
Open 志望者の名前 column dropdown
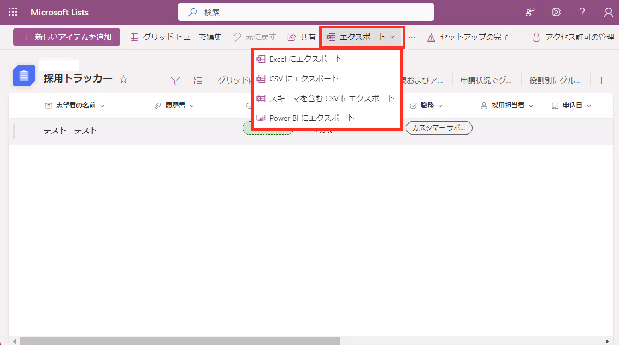pos(102,106)
